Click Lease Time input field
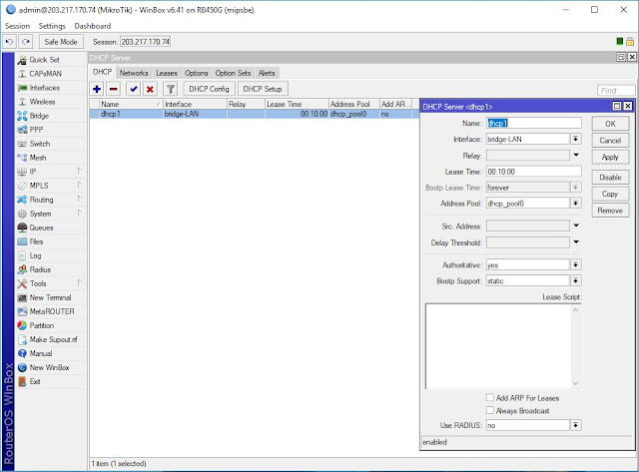 click(x=534, y=172)
